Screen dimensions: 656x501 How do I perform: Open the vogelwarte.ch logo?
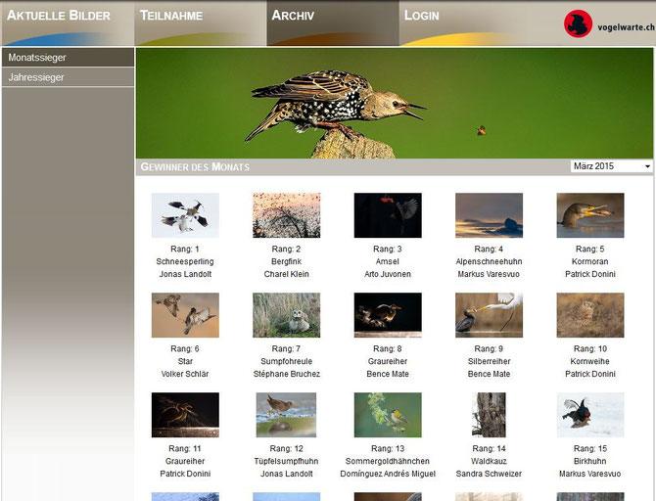tap(609, 24)
